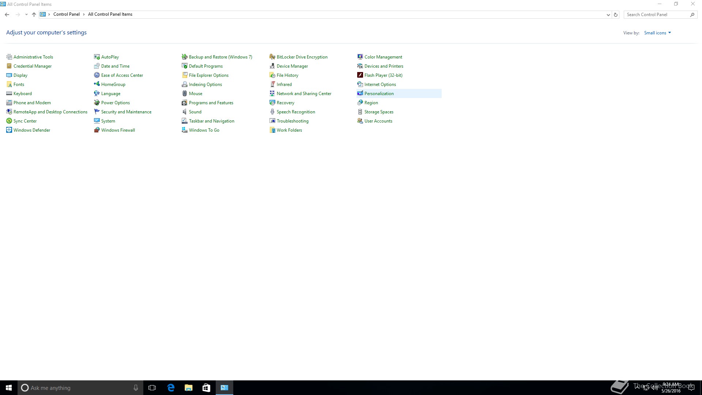Image resolution: width=702 pixels, height=395 pixels.
Task: Go up one level with the up arrow
Action: pyautogui.click(x=34, y=15)
